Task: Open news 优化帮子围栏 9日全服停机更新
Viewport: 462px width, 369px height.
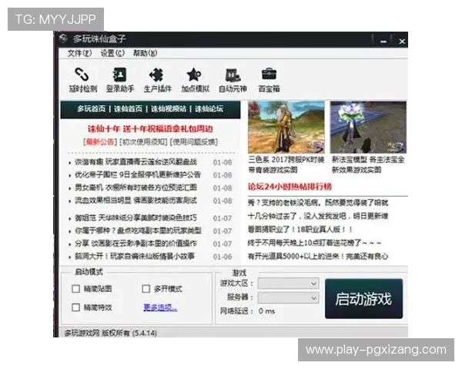Action: [138, 175]
